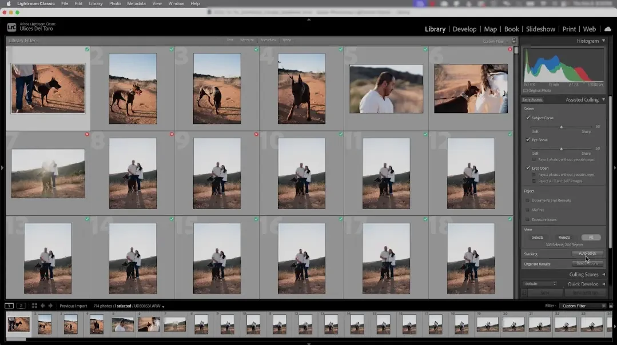Toggle the filter switch beside Custom Filter
This screenshot has height=345, width=617.
point(611,306)
